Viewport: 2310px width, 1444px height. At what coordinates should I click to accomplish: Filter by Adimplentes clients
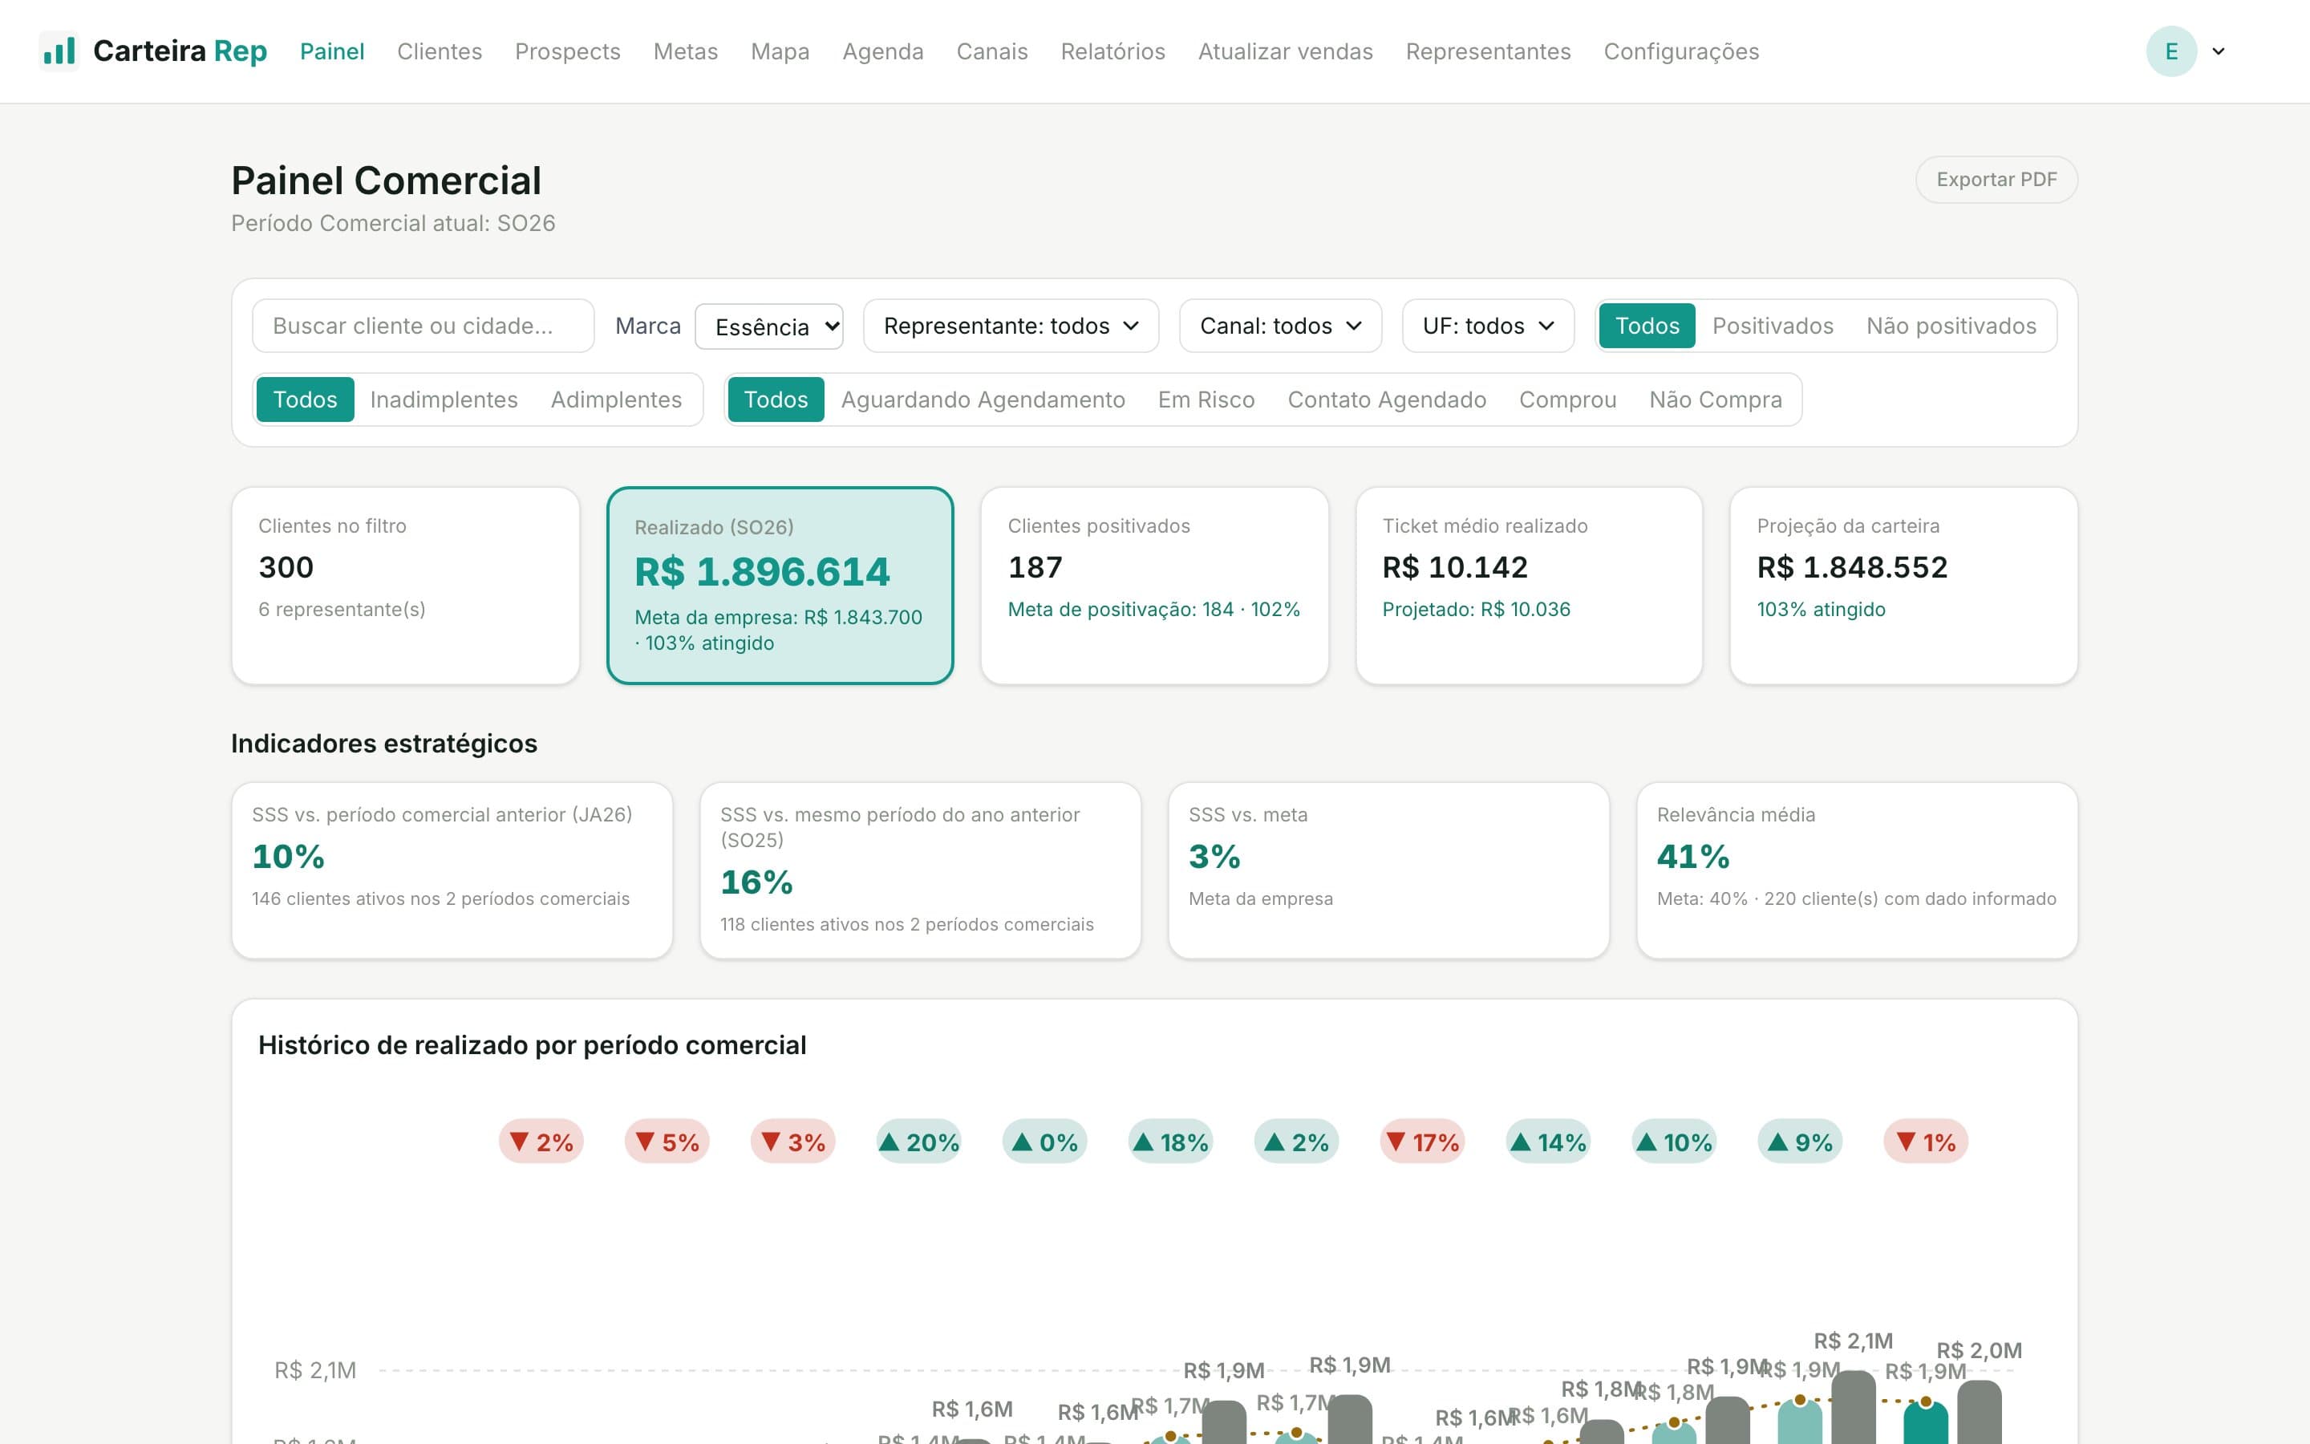point(617,400)
